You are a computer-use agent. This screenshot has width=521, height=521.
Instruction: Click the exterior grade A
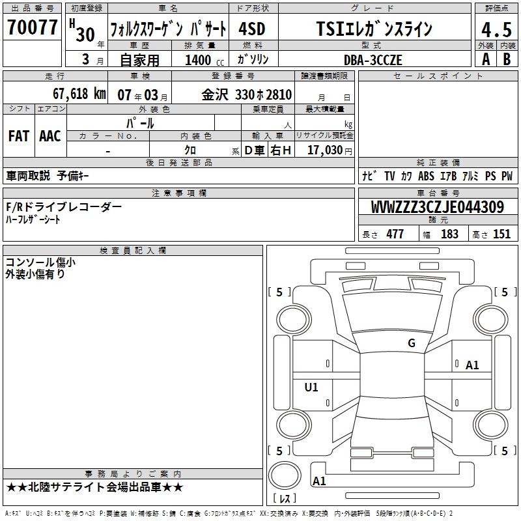click(486, 59)
